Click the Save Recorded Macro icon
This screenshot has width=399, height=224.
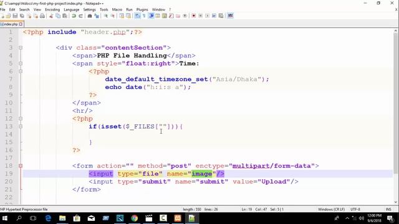click(x=221, y=16)
